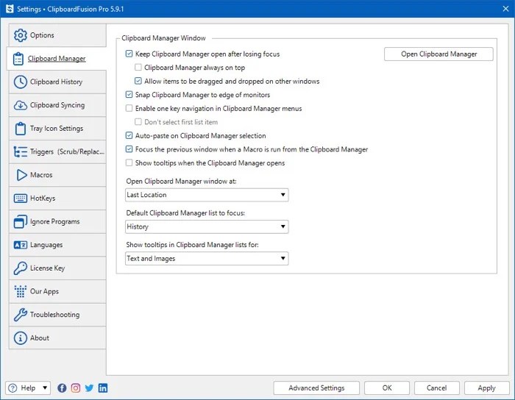Open the Twitter social link icon
Screen dimensions: 515x400
pos(89,387)
